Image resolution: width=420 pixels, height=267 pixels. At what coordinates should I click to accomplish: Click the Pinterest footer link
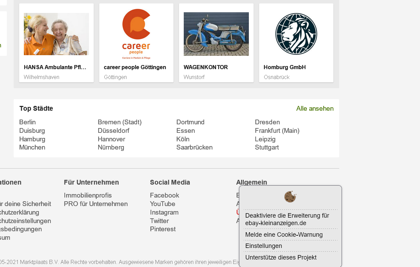(x=163, y=229)
